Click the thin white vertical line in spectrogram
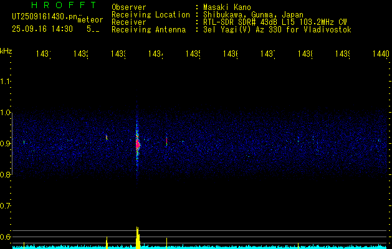 [166, 142]
